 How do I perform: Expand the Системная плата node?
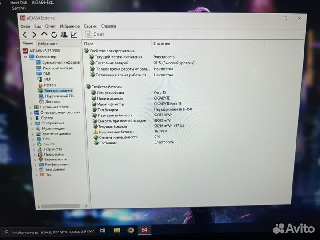coord(30,108)
